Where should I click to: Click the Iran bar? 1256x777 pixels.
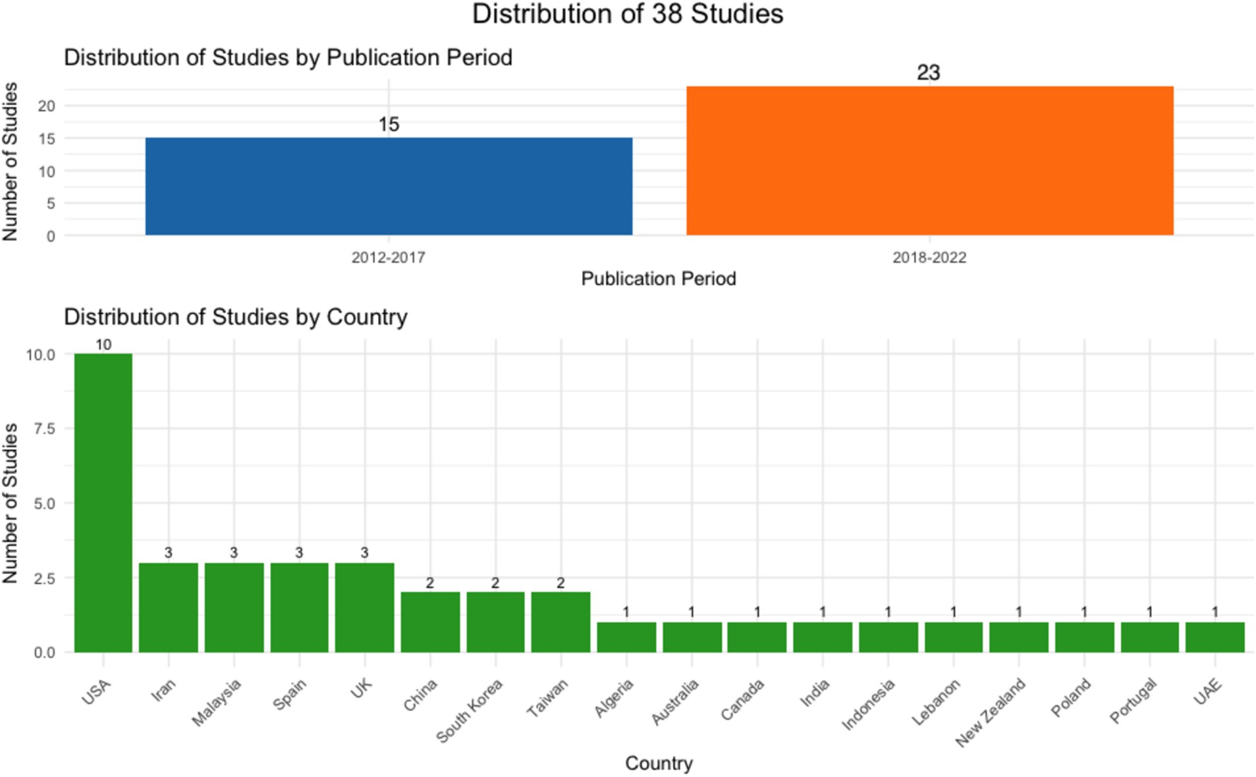169,608
